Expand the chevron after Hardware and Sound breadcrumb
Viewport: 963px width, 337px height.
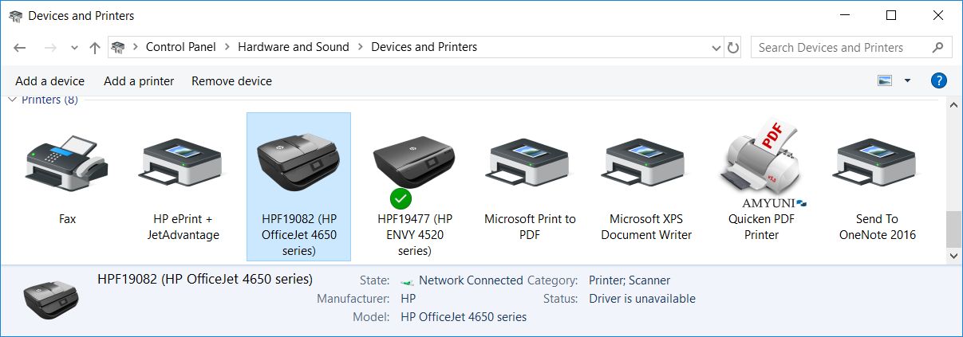pyautogui.click(x=360, y=47)
